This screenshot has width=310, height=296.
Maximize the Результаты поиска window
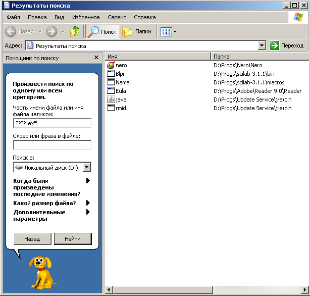point(294,6)
